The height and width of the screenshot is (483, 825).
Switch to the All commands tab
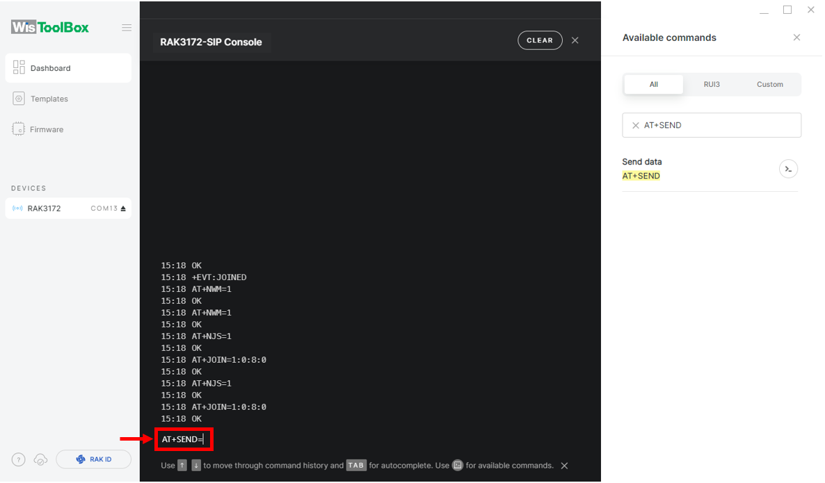coord(653,84)
